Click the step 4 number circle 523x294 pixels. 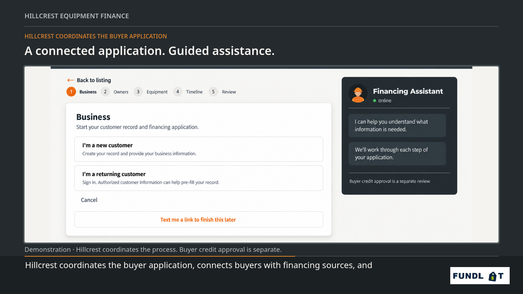(x=178, y=92)
